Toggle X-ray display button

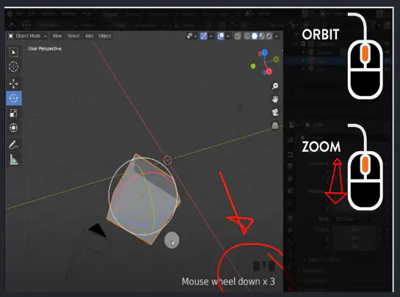coord(238,36)
